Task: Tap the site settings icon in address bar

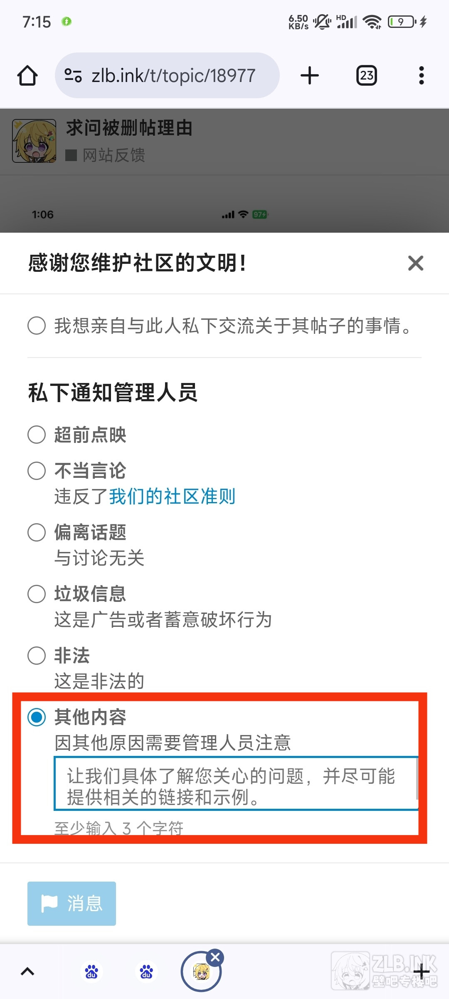Action: point(73,75)
